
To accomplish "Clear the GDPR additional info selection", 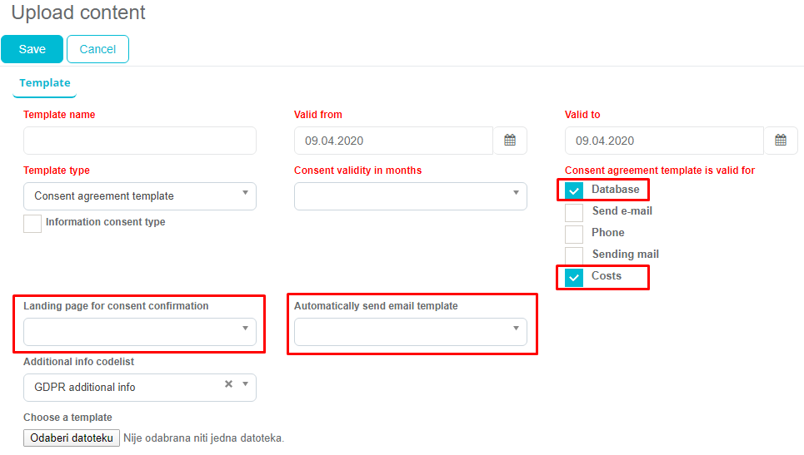I will point(228,384).
